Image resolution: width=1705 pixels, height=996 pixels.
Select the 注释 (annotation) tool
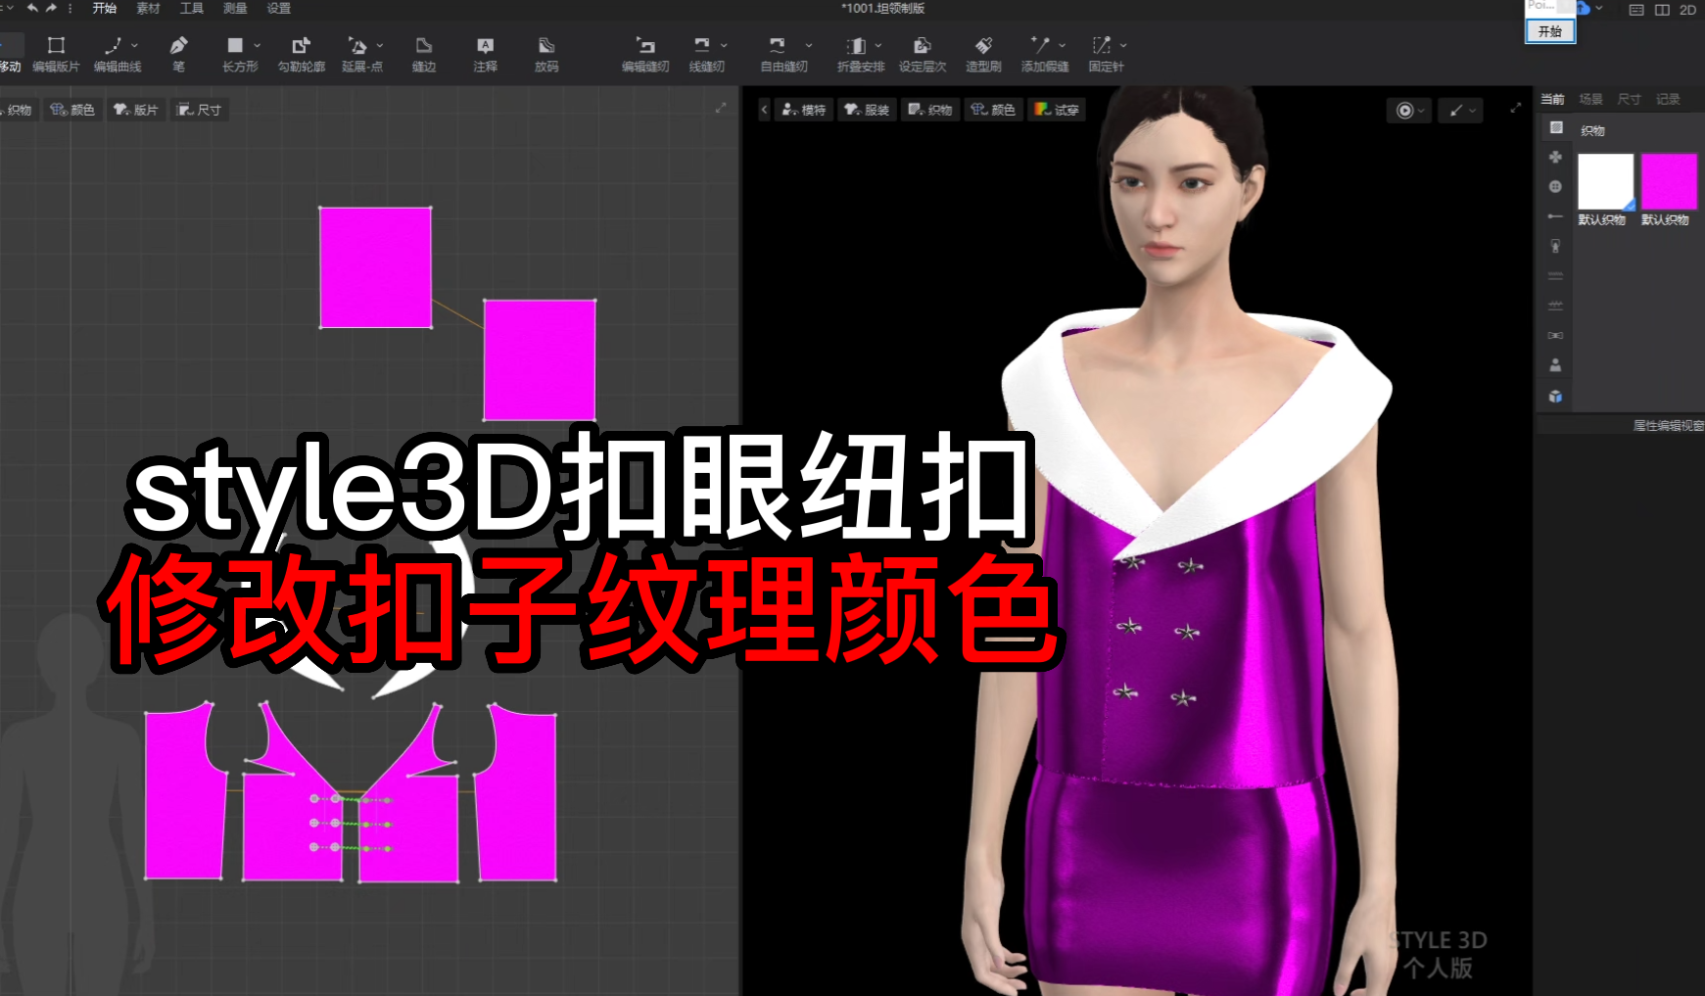click(x=485, y=54)
